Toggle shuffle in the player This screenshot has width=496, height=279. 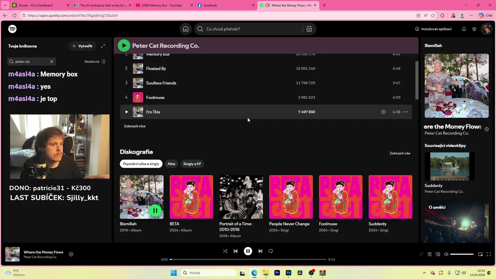pos(225,251)
